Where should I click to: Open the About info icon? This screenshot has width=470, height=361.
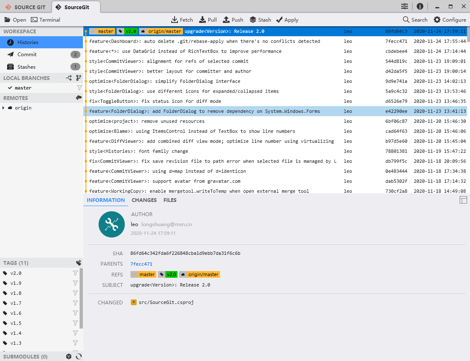420,6
